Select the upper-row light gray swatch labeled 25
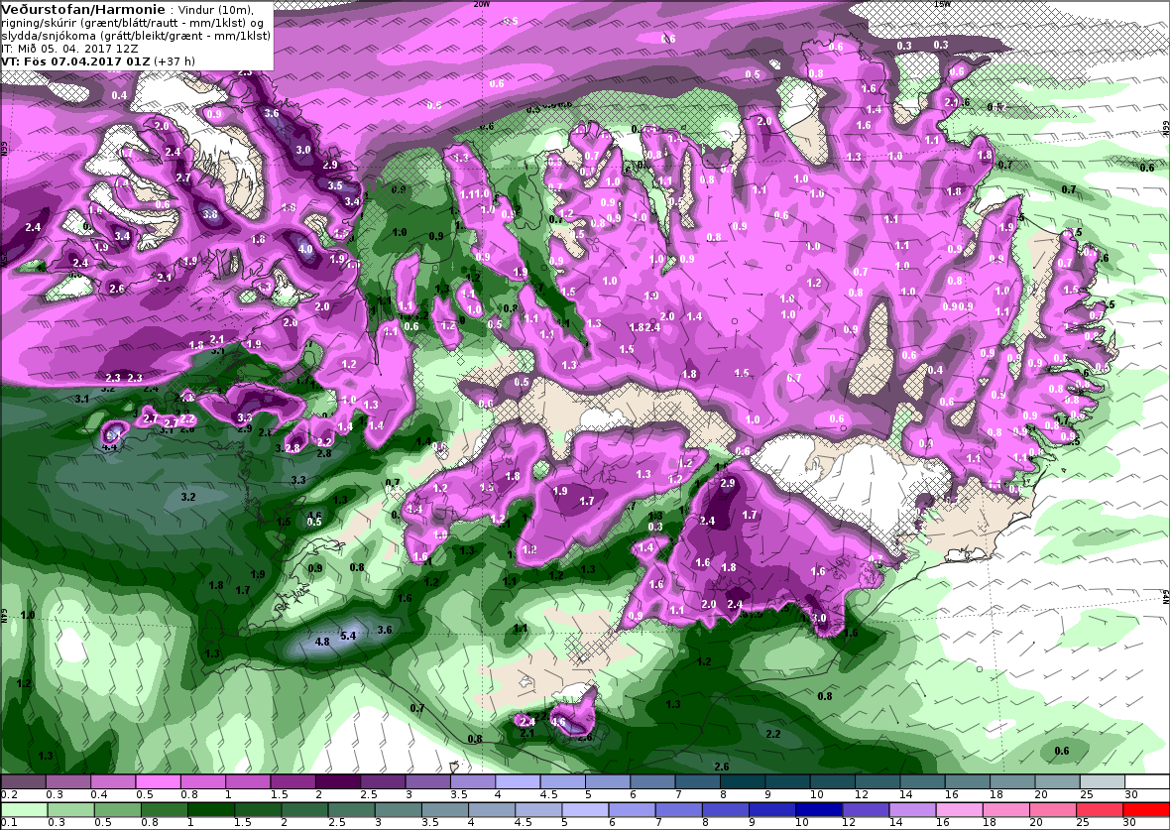Screen dimensions: 1170x830 [x=1103, y=780]
